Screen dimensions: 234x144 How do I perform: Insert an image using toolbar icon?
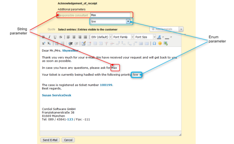166,43
